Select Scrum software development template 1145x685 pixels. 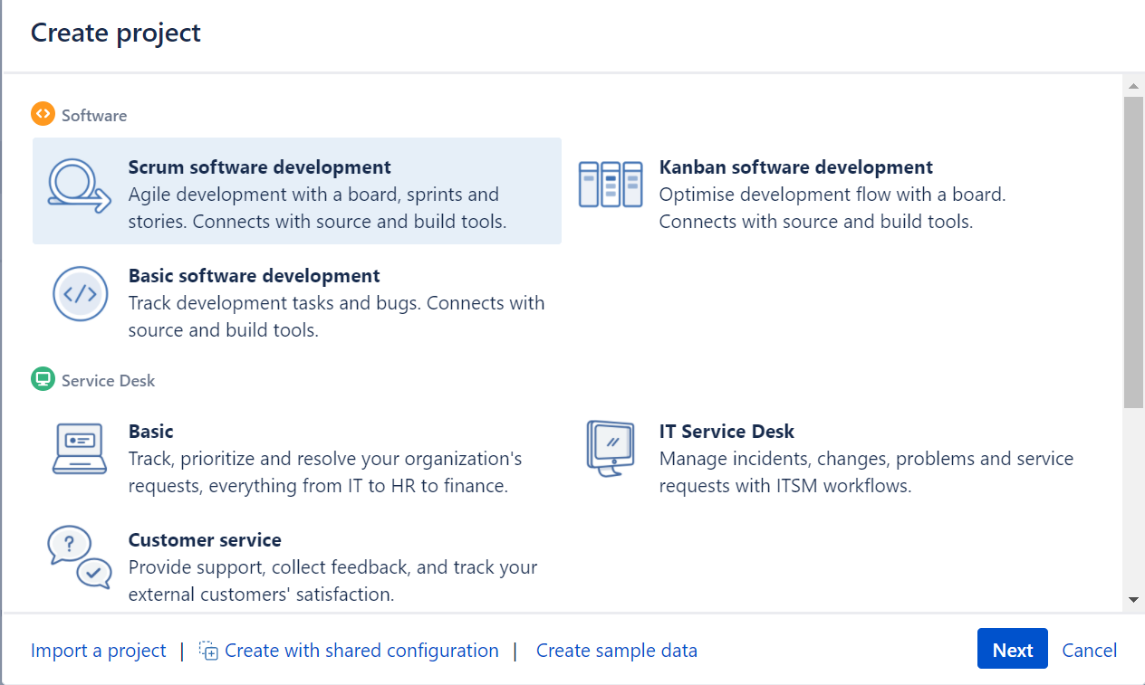[297, 191]
